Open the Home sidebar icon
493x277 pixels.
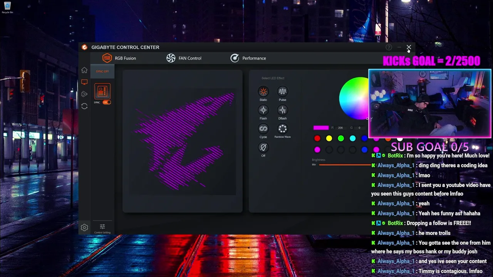click(x=84, y=70)
